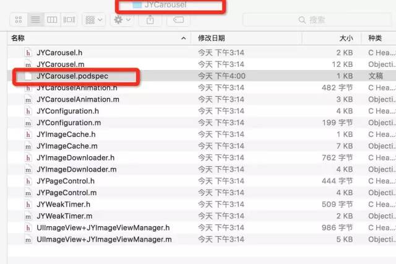Click the h icon of JYConfiguration.h
The height and width of the screenshot is (264, 396).
(28, 111)
